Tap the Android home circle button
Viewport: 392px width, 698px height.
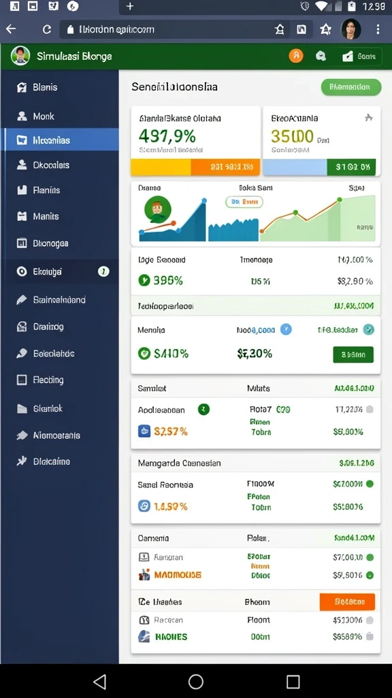click(x=195, y=682)
